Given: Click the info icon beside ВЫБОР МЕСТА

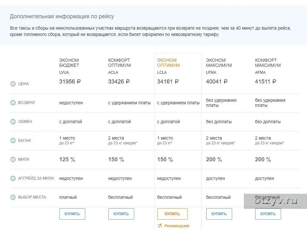Looking at the screenshot, I should tap(13, 197).
